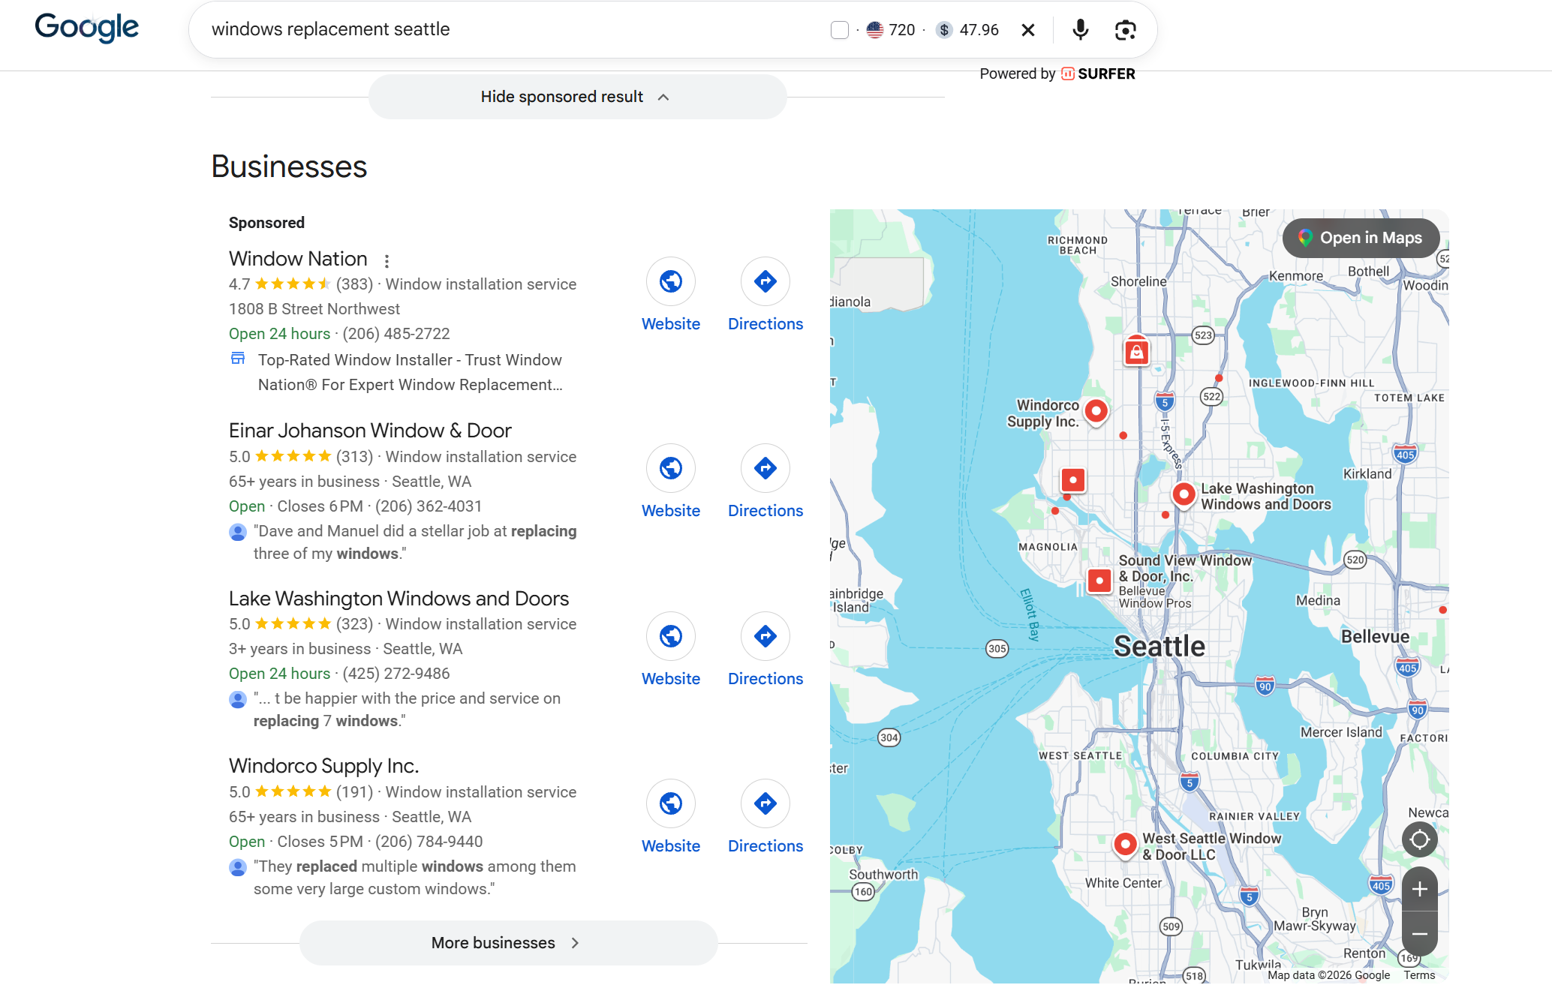Open Lake Washington Windows website icon
Viewport: 1552px width, 997px height.
pyautogui.click(x=671, y=637)
